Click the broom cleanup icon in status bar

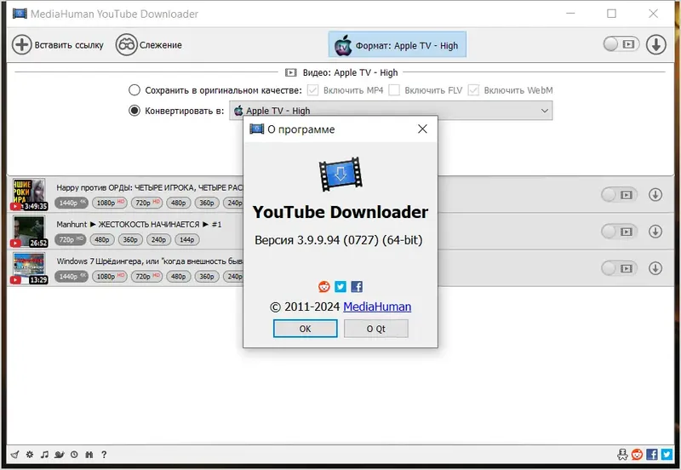pos(14,455)
